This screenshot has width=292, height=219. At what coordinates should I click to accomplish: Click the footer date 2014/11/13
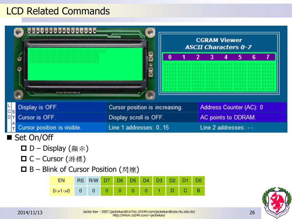coord(30,212)
